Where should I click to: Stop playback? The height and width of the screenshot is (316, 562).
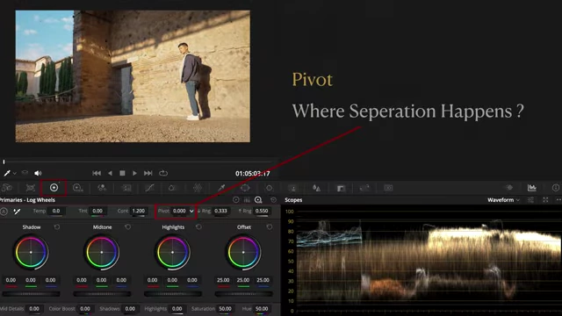click(122, 173)
